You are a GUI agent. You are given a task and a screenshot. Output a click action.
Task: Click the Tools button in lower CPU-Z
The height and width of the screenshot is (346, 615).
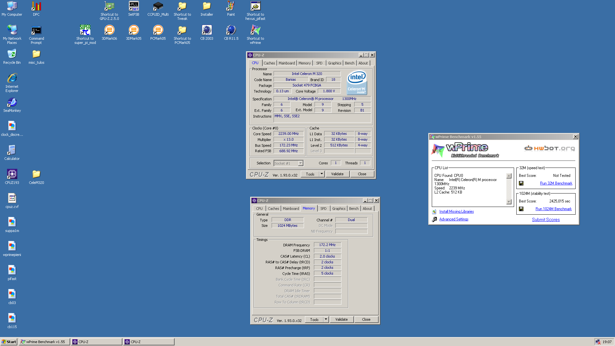[x=314, y=319]
